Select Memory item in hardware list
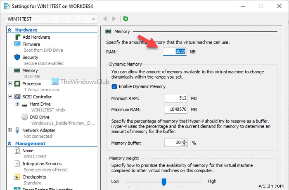 [x=30, y=70]
